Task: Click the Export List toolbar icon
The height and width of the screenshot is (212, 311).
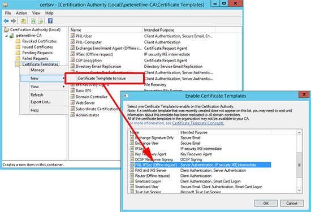Action: pos(41,21)
